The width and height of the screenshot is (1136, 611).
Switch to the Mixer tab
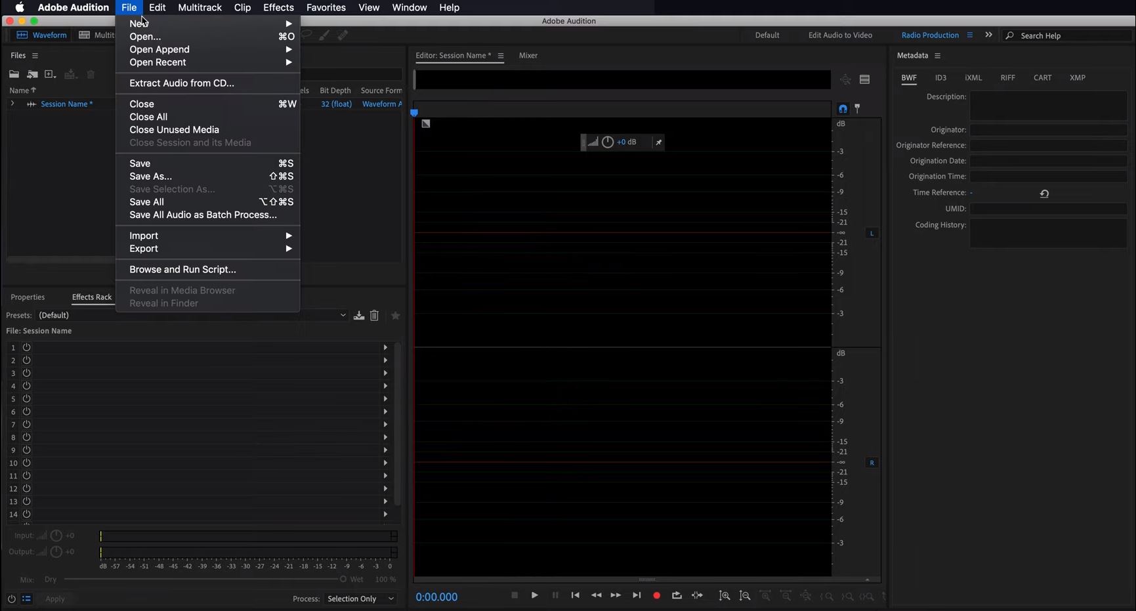tap(528, 56)
